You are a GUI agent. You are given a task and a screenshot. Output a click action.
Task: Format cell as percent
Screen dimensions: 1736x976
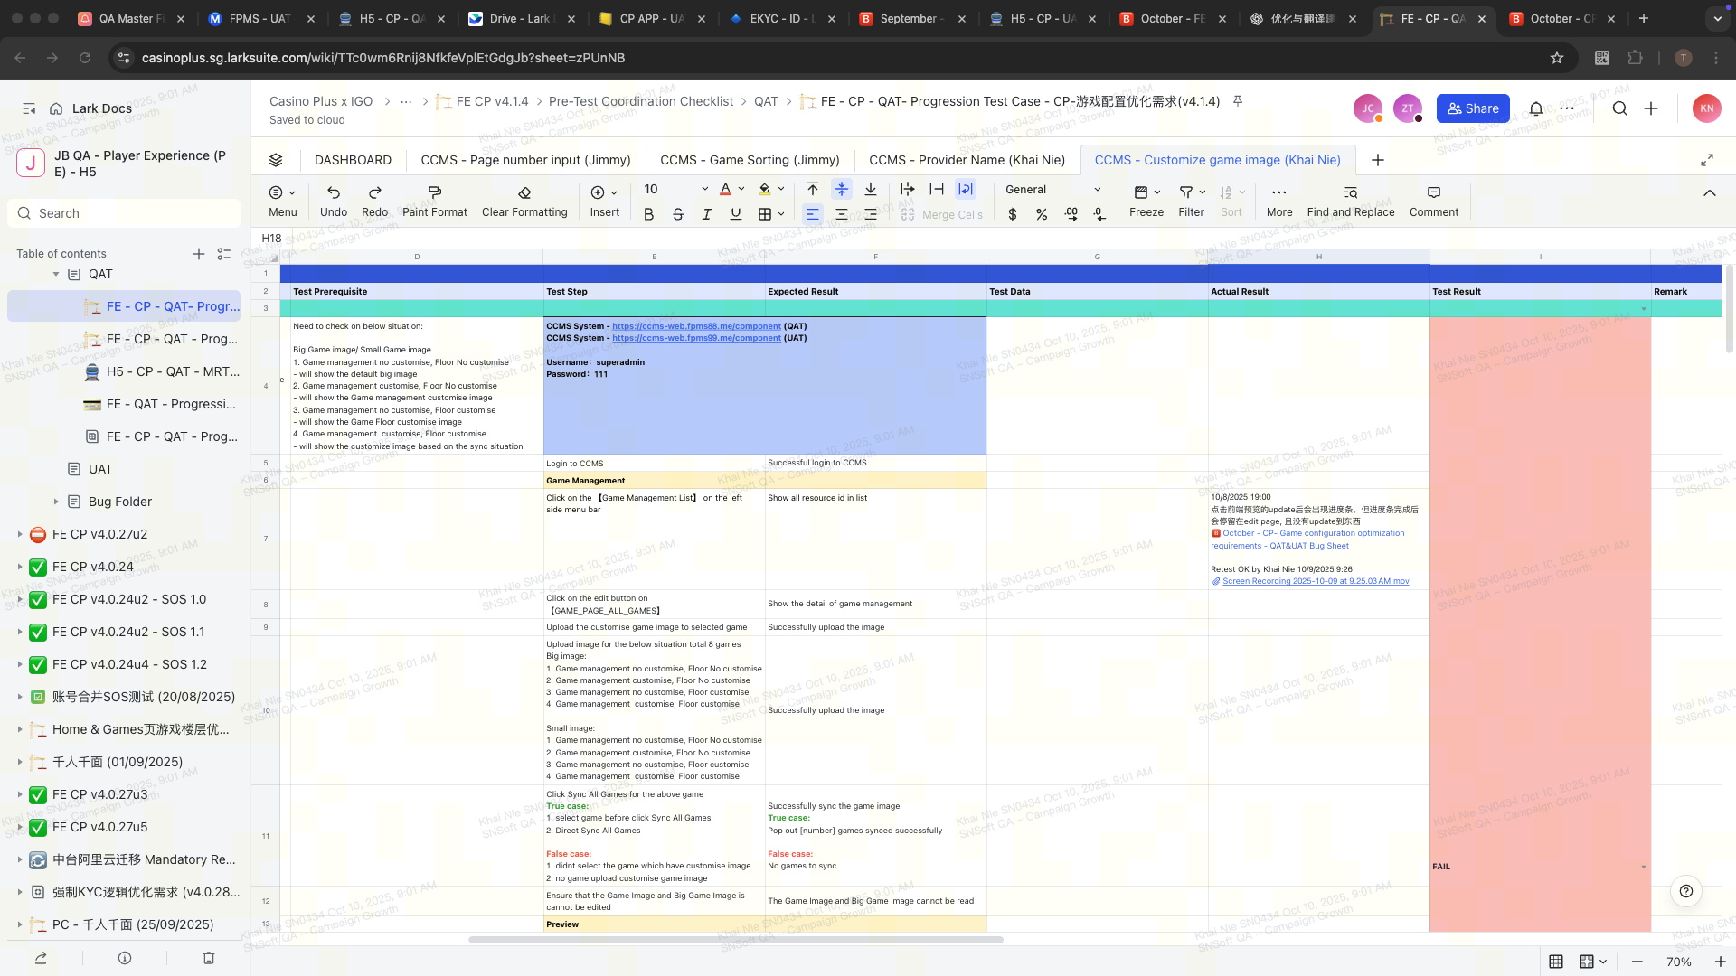tap(1042, 214)
